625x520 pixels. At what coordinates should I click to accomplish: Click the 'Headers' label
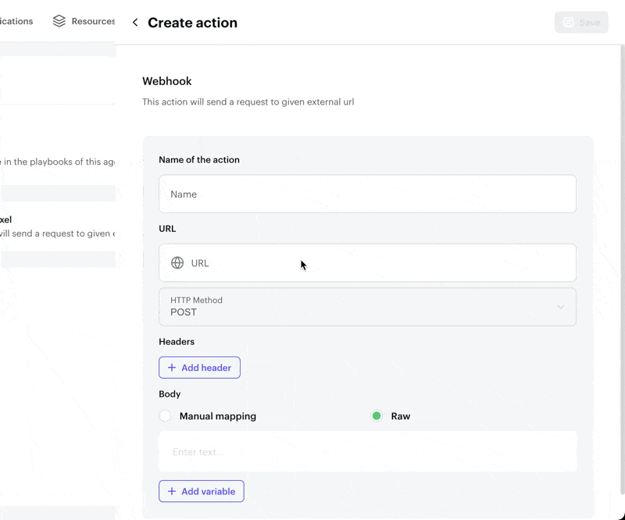point(177,342)
